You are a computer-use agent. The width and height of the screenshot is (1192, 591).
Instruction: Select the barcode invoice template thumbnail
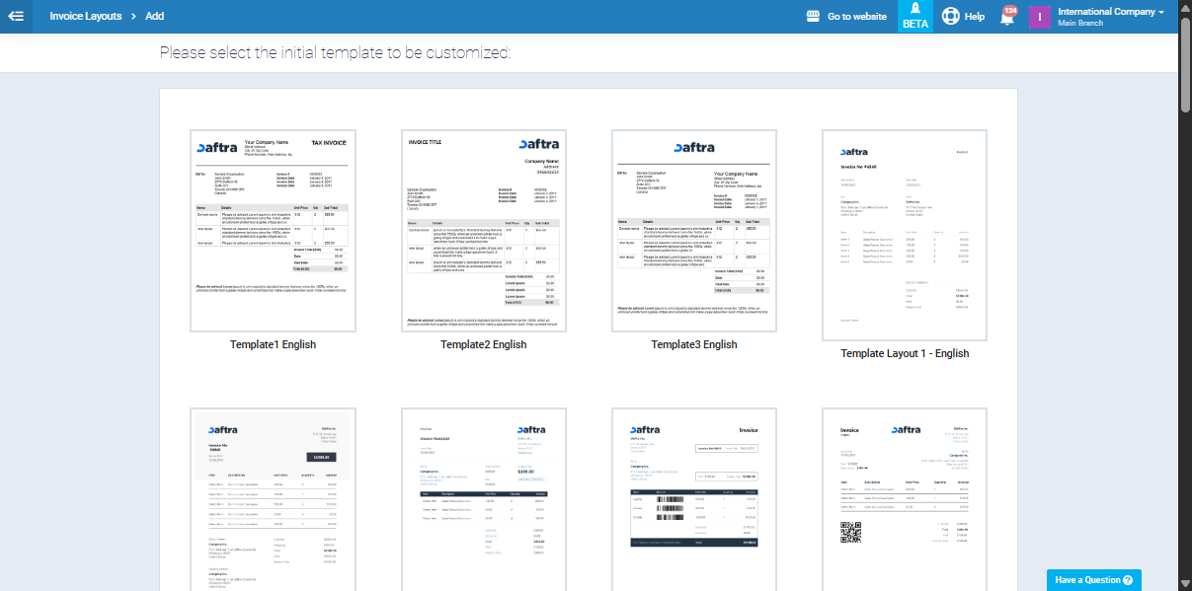point(693,498)
